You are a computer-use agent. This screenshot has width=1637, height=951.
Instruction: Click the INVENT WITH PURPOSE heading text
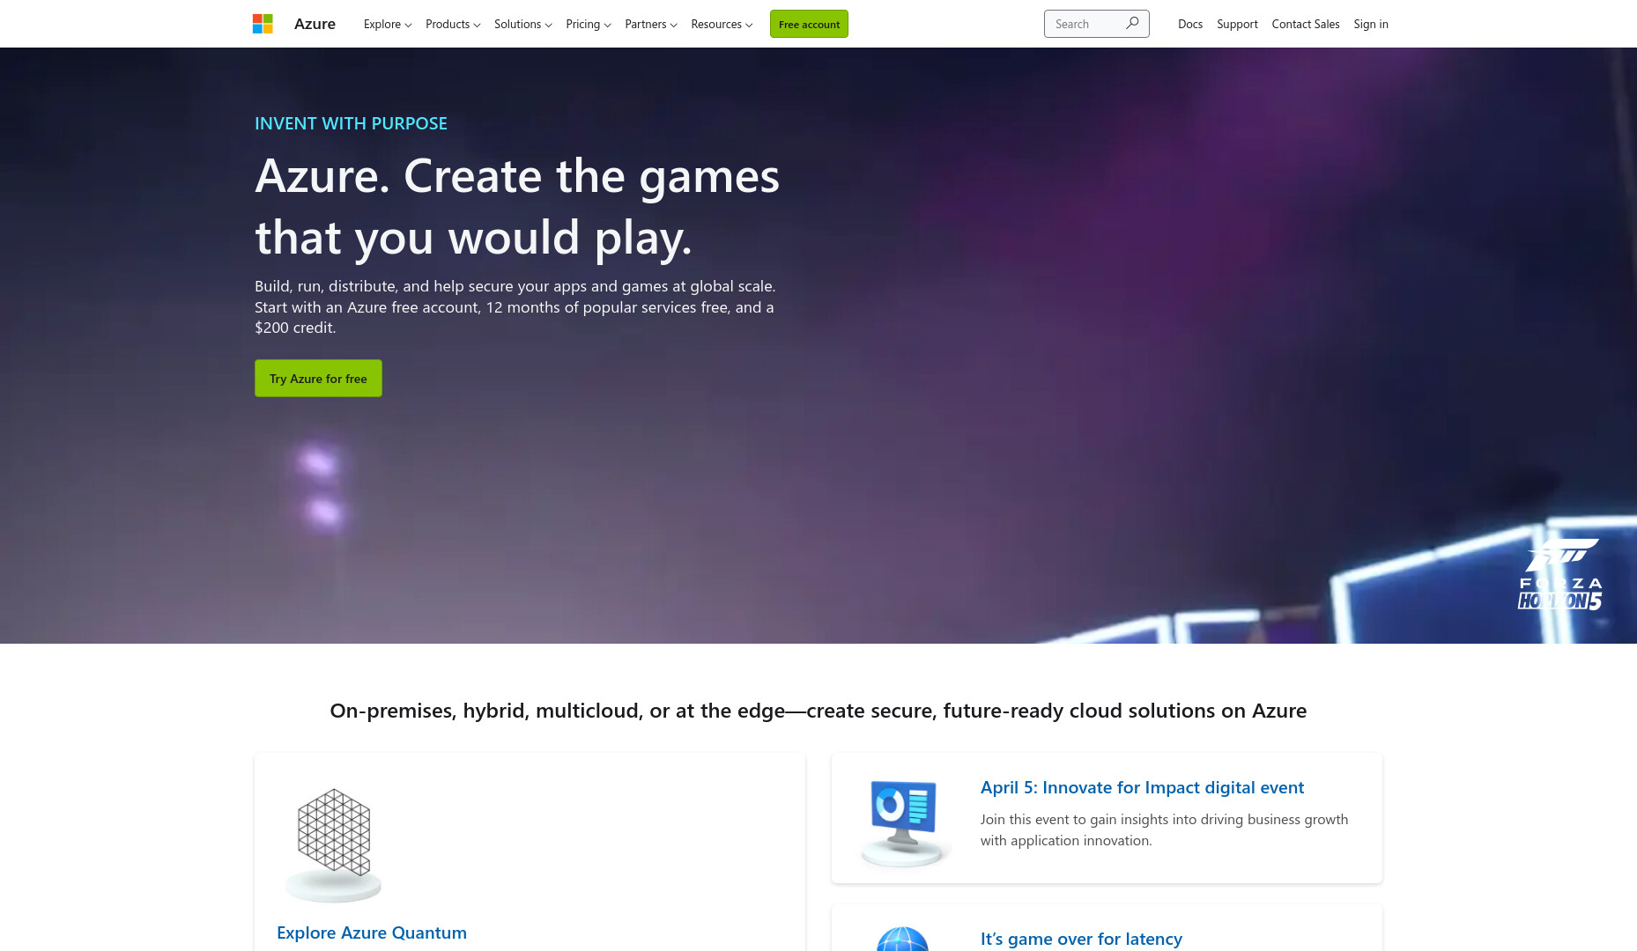coord(351,123)
